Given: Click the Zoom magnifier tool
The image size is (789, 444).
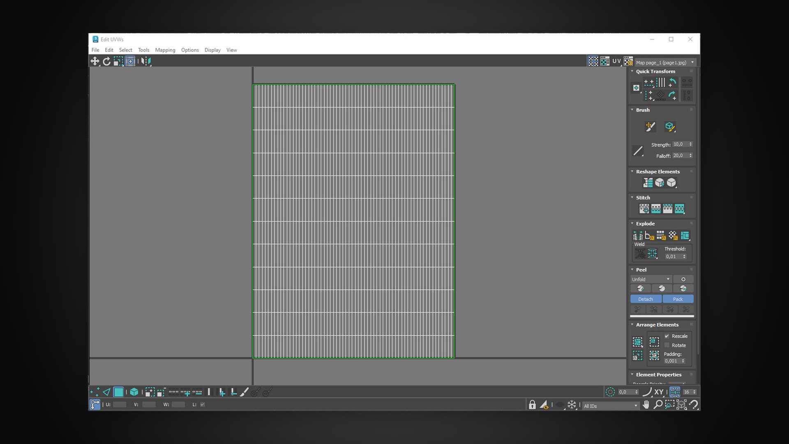Looking at the screenshot, I should (x=657, y=405).
